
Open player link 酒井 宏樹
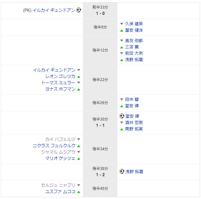(134, 122)
